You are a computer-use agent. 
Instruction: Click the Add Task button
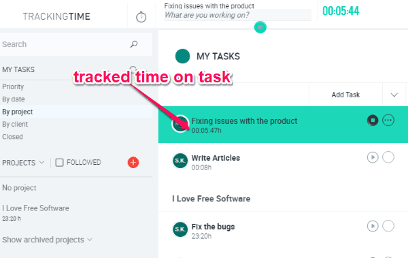coord(345,95)
